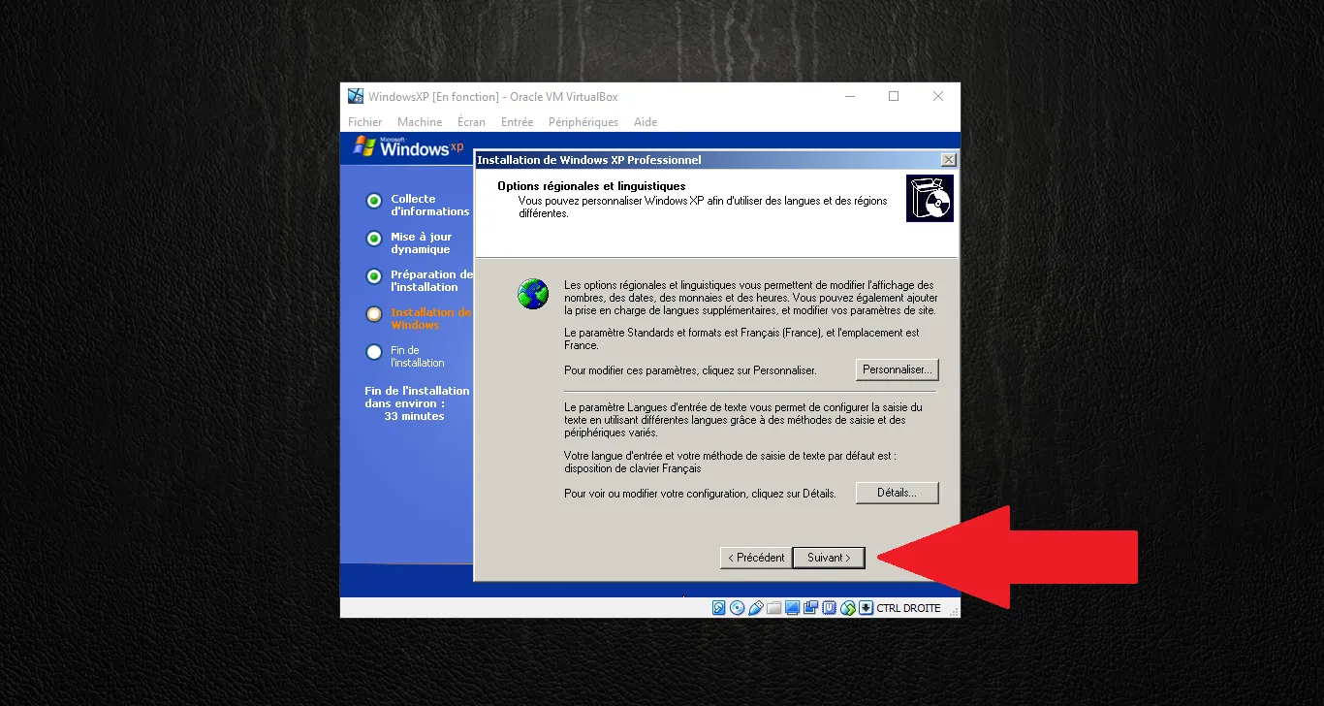Click the optical CD drive status icon
Screen dimensions: 1324x706
click(737, 608)
